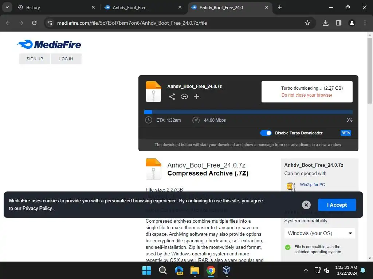Accept cookies with I Accept button
Screen dimensions: 373x279
tap(337, 205)
